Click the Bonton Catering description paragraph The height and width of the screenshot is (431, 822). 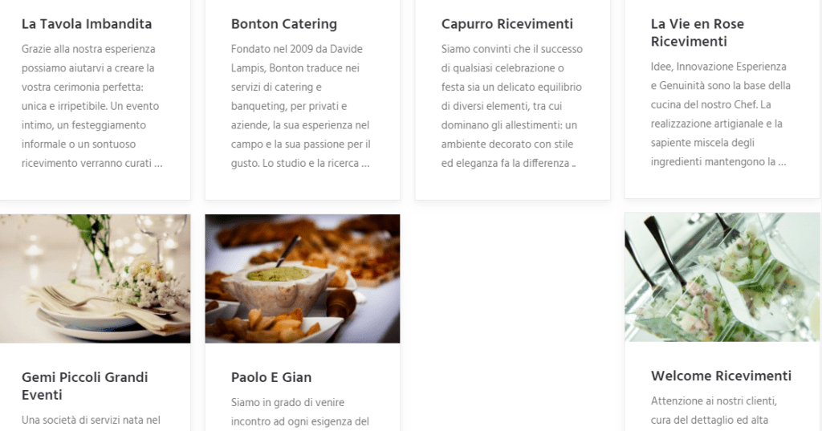[301, 106]
